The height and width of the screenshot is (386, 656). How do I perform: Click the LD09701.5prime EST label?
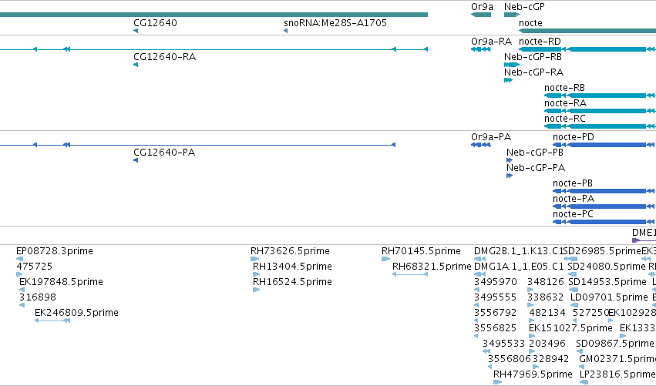609,297
